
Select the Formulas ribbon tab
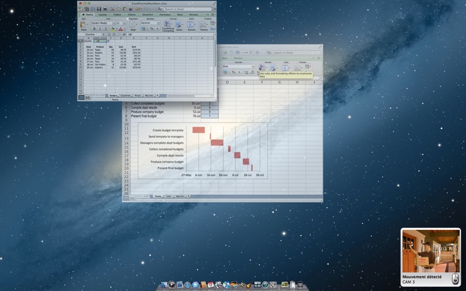pos(165,15)
